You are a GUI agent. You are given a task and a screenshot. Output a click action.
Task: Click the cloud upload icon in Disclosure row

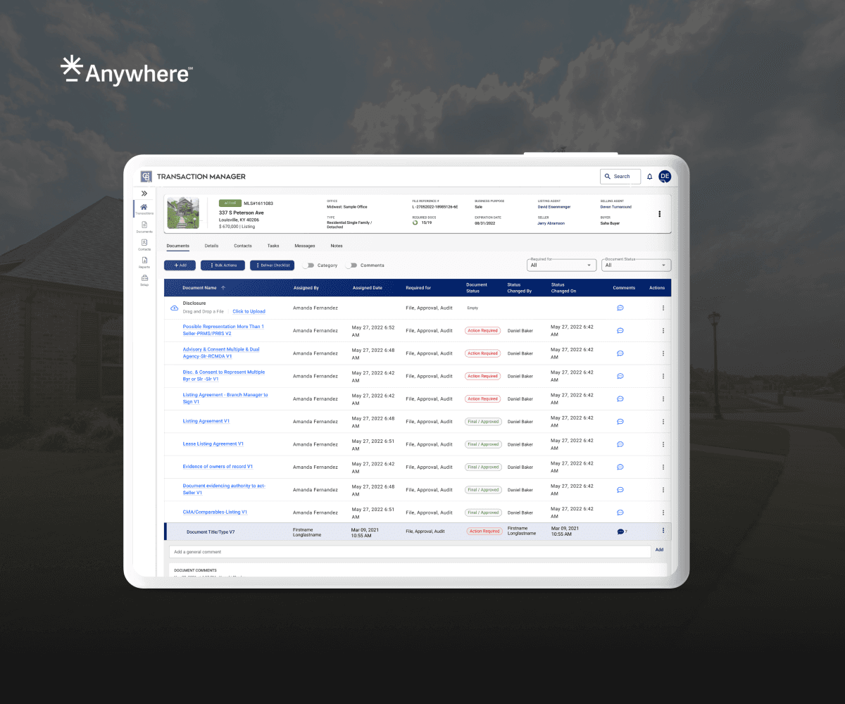(x=175, y=308)
